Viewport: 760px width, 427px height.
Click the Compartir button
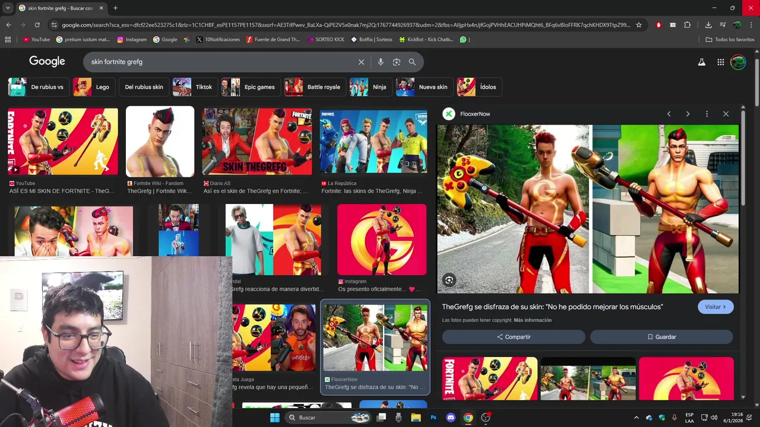[x=514, y=337]
